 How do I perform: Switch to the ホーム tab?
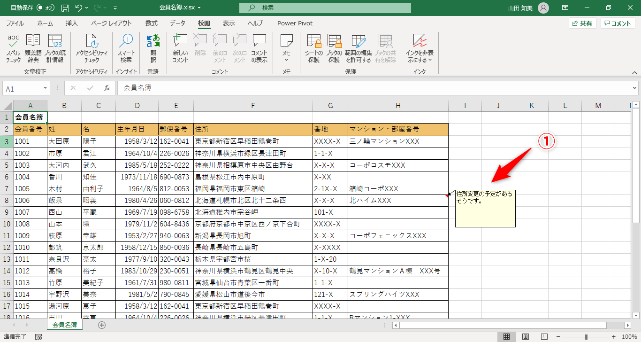45,23
